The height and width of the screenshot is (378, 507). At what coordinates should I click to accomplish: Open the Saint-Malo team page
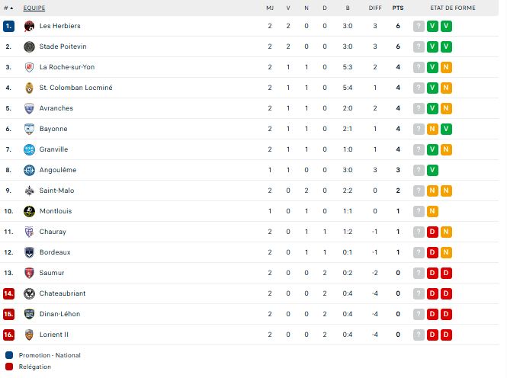click(x=56, y=191)
